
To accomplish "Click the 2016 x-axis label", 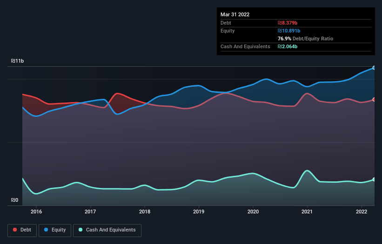I will [36, 212].
